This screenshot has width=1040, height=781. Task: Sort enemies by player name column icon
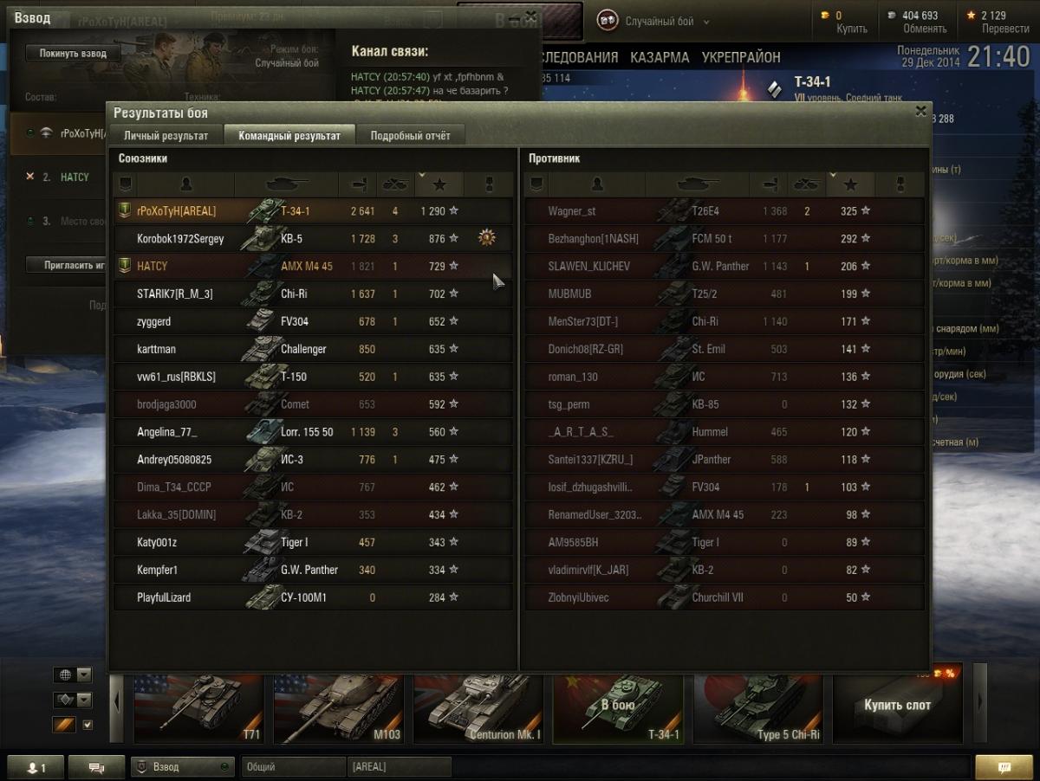pos(596,184)
